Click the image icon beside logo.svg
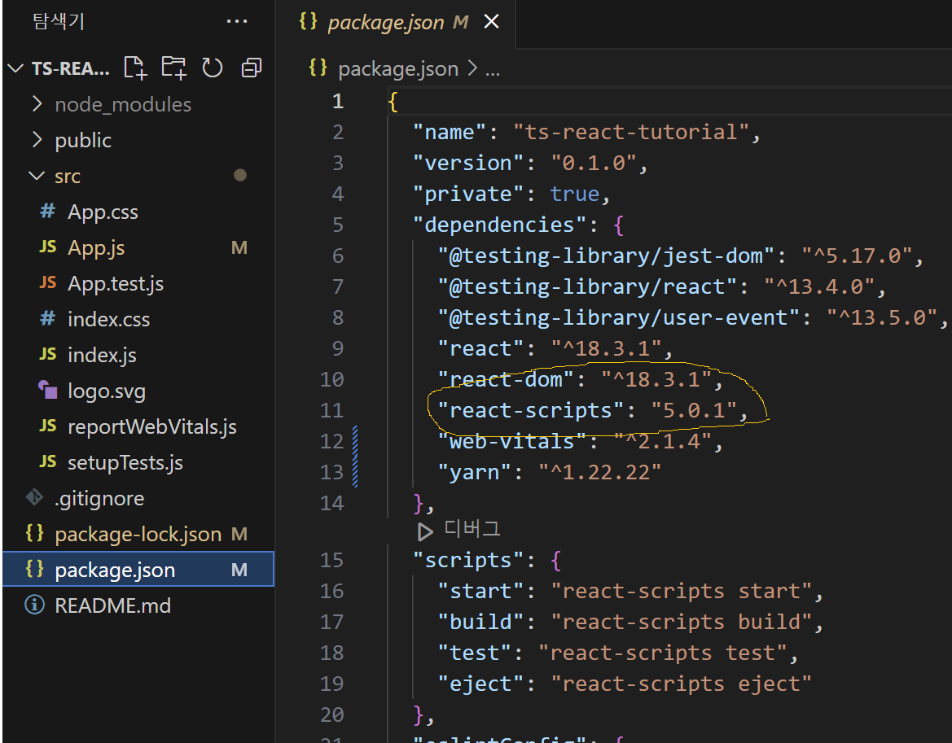Screen dimensions: 952x743 (x=47, y=389)
